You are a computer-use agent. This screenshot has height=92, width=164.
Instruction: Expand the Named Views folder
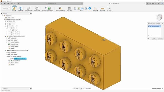pos(6,22)
